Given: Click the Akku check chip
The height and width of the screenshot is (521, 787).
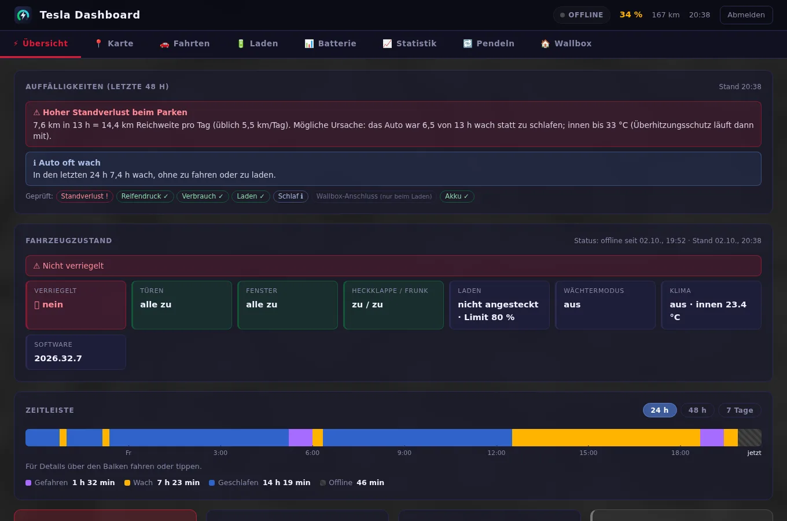Looking at the screenshot, I should pos(457,196).
